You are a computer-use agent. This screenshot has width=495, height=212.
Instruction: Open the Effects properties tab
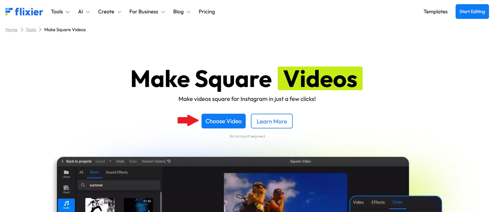tap(378, 202)
